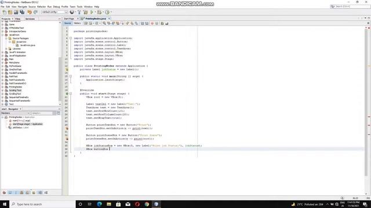The height and width of the screenshot is (208, 371).
Task: Run the project with green play icon
Action: tap(92, 12)
